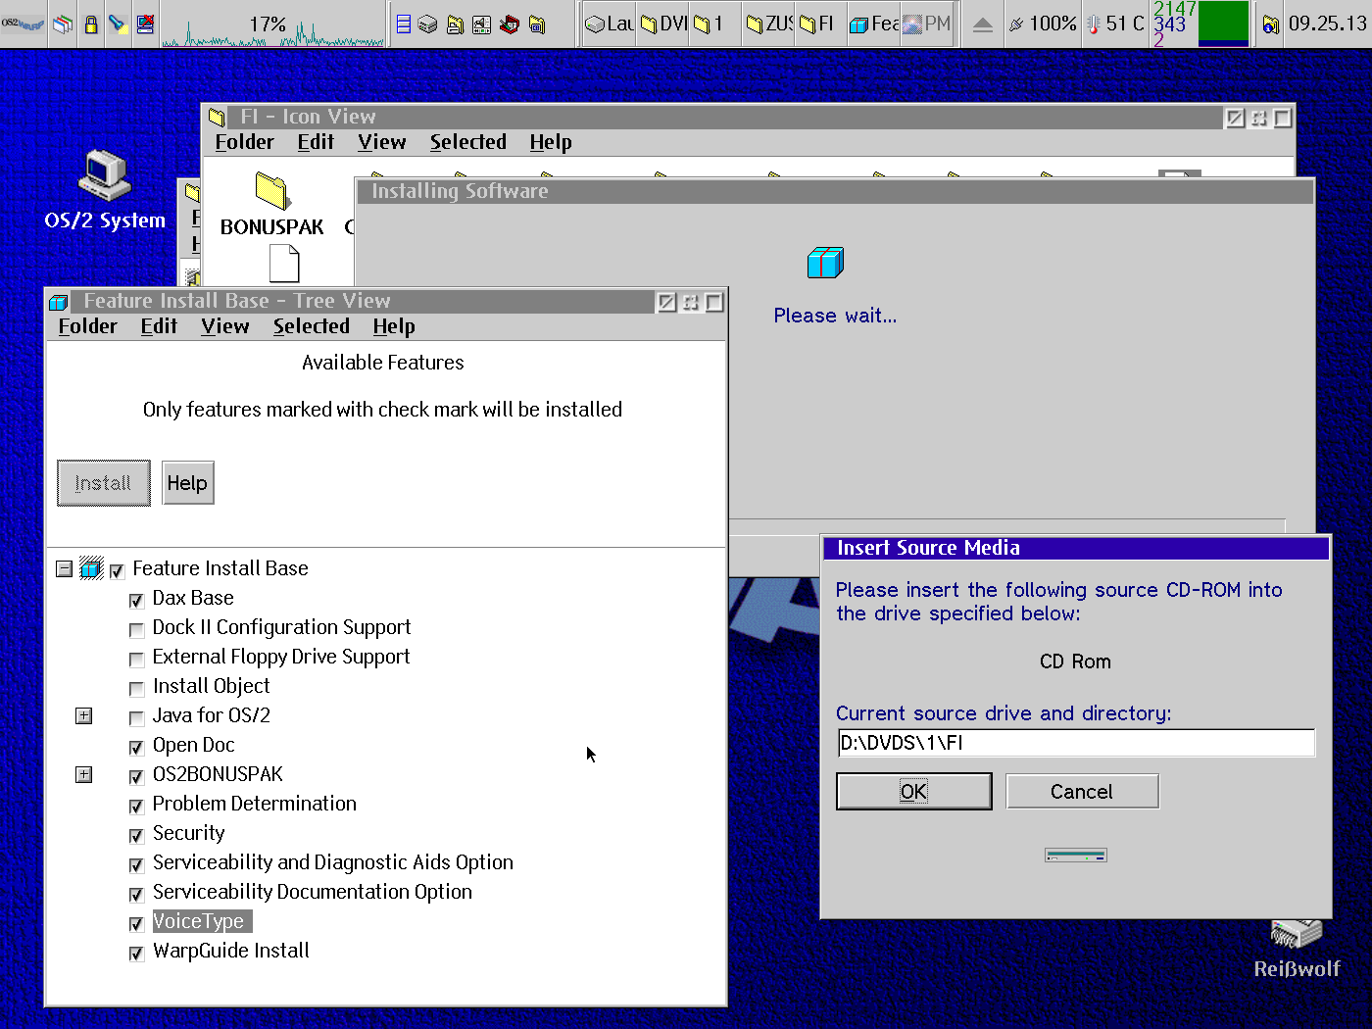Open the blue tray list icon
This screenshot has width=1372, height=1029.
404,24
